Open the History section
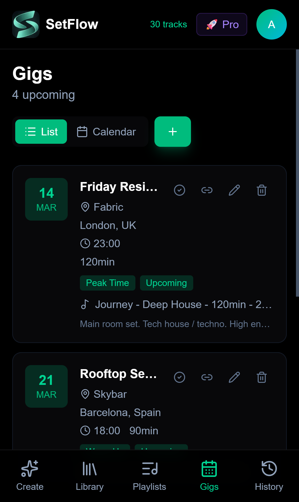Image resolution: width=299 pixels, height=502 pixels. (269, 476)
